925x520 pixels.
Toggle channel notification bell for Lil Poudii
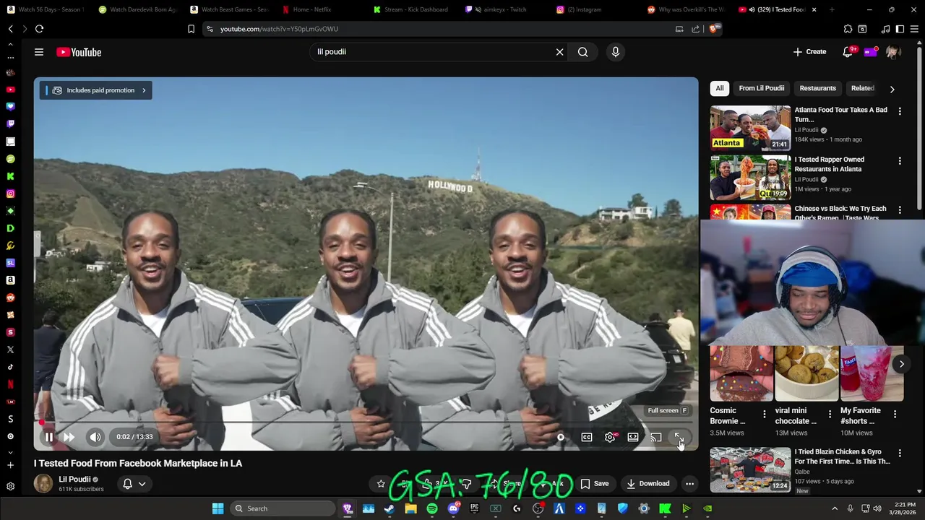(x=127, y=484)
